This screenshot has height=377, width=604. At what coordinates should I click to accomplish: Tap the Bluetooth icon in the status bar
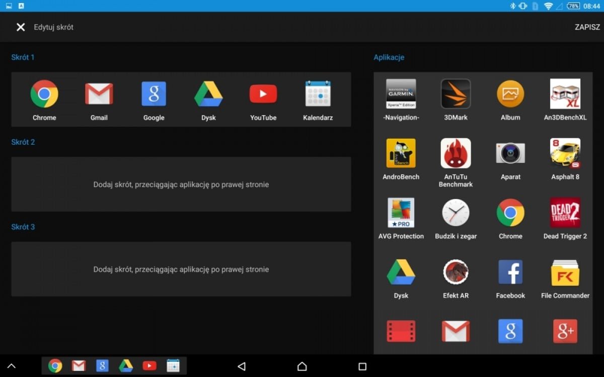coord(513,6)
